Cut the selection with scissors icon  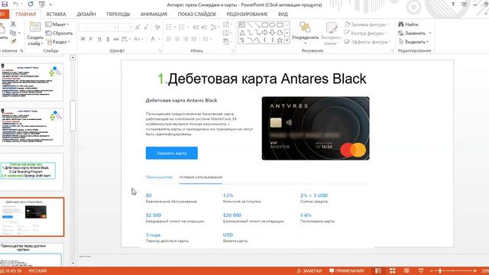(13, 24)
